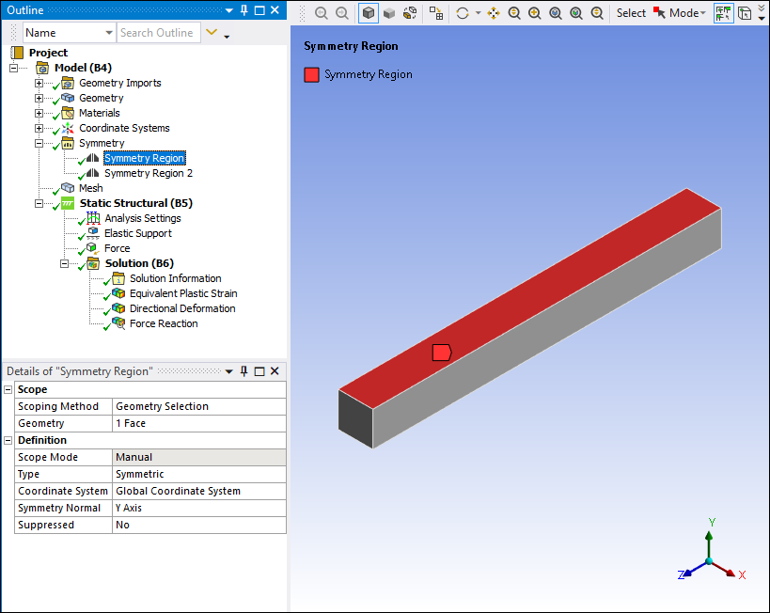Activate the shaded exterior with edges view
The image size is (770, 613).
pos(369,13)
